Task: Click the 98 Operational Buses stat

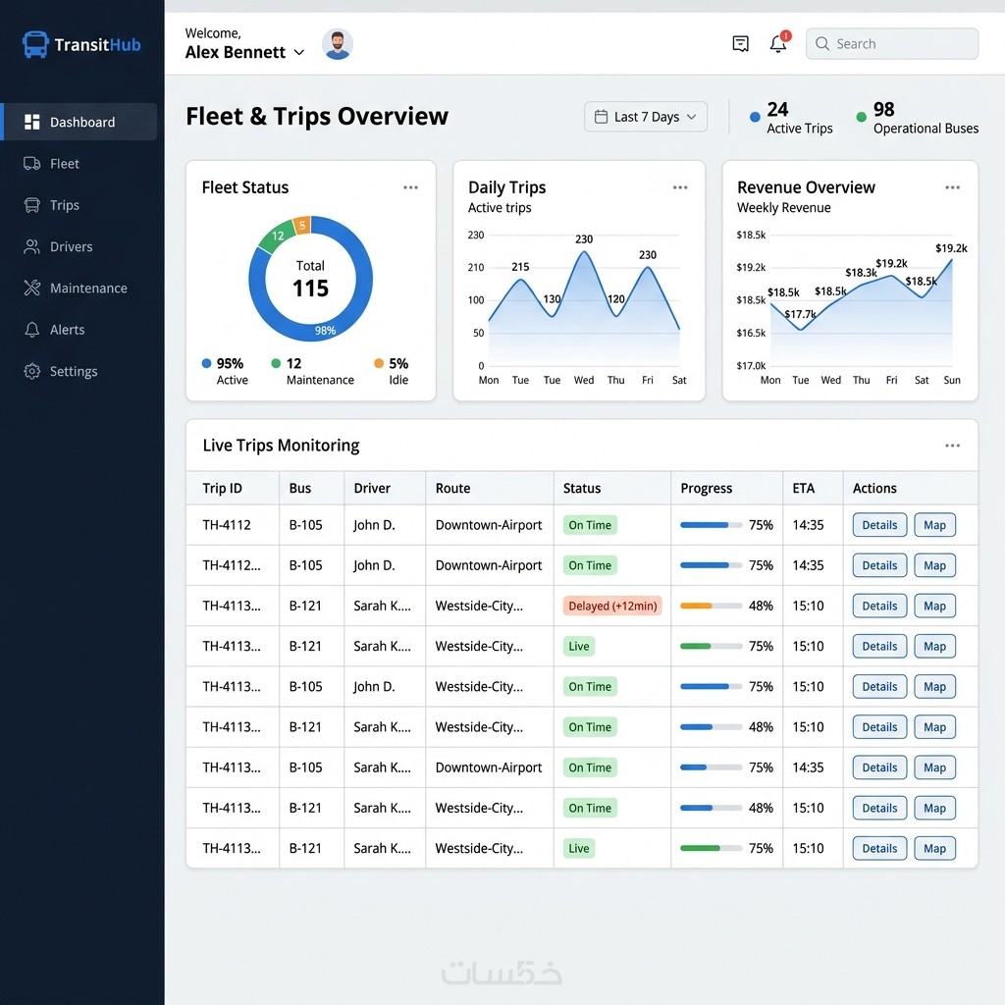Action: coord(918,118)
